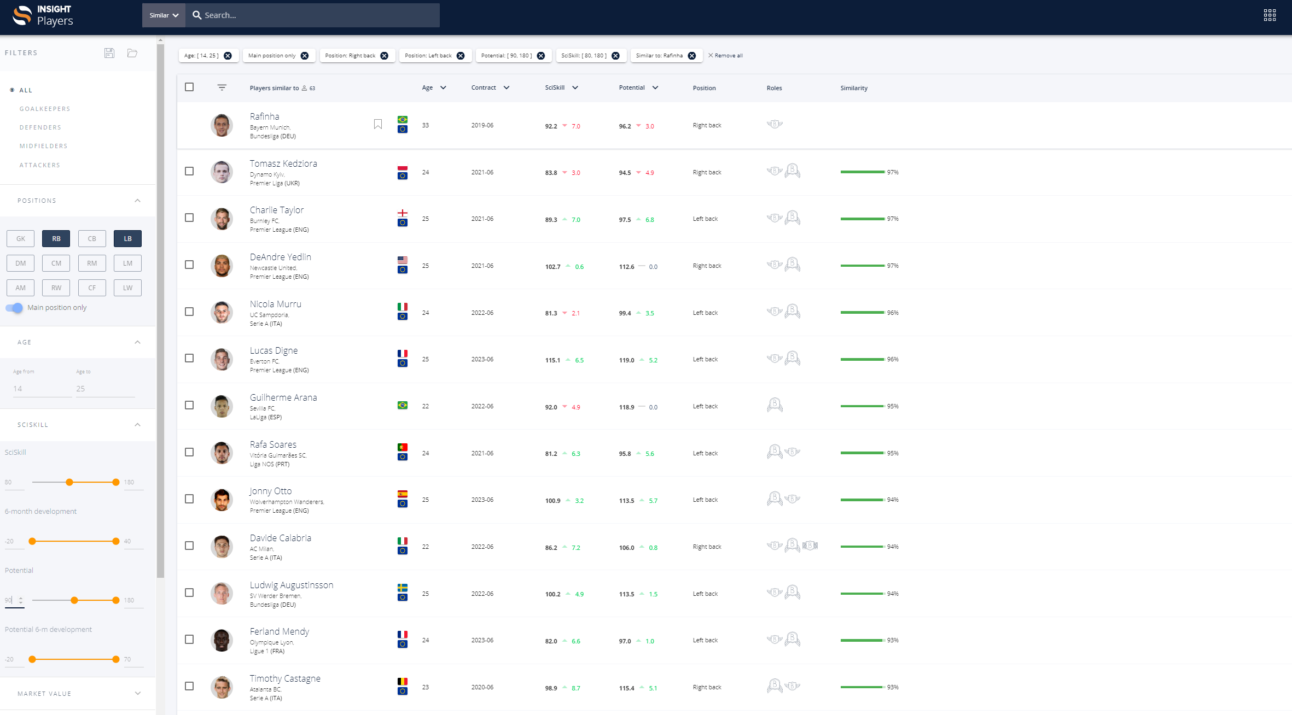The image size is (1292, 715).
Task: Select the Goalkeepers filter category
Action: pyautogui.click(x=45, y=109)
